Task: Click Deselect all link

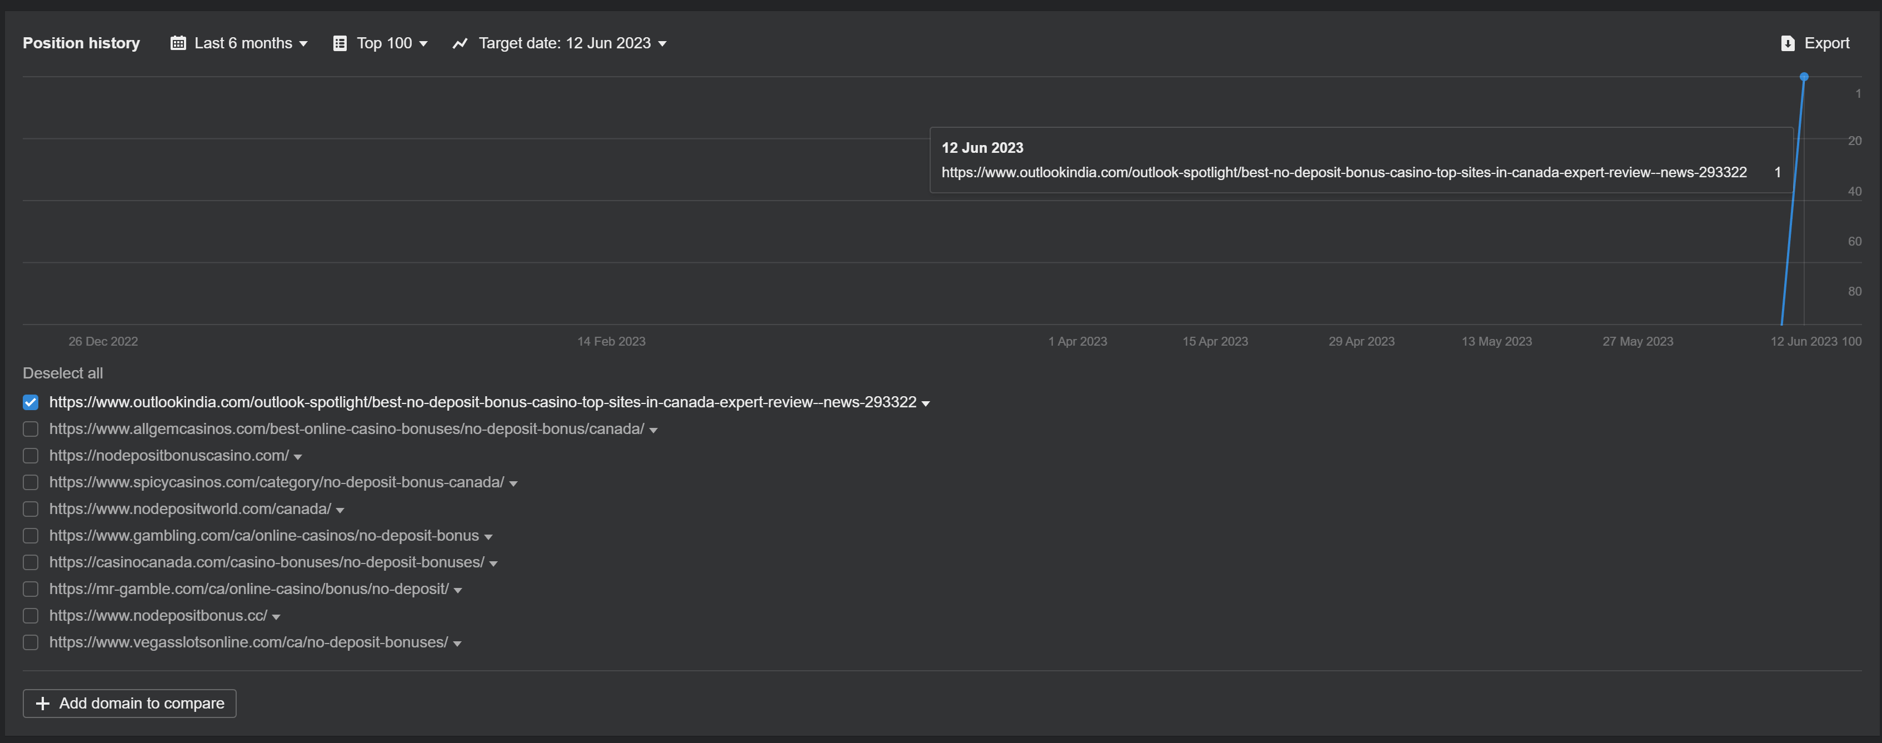Action: click(x=63, y=373)
